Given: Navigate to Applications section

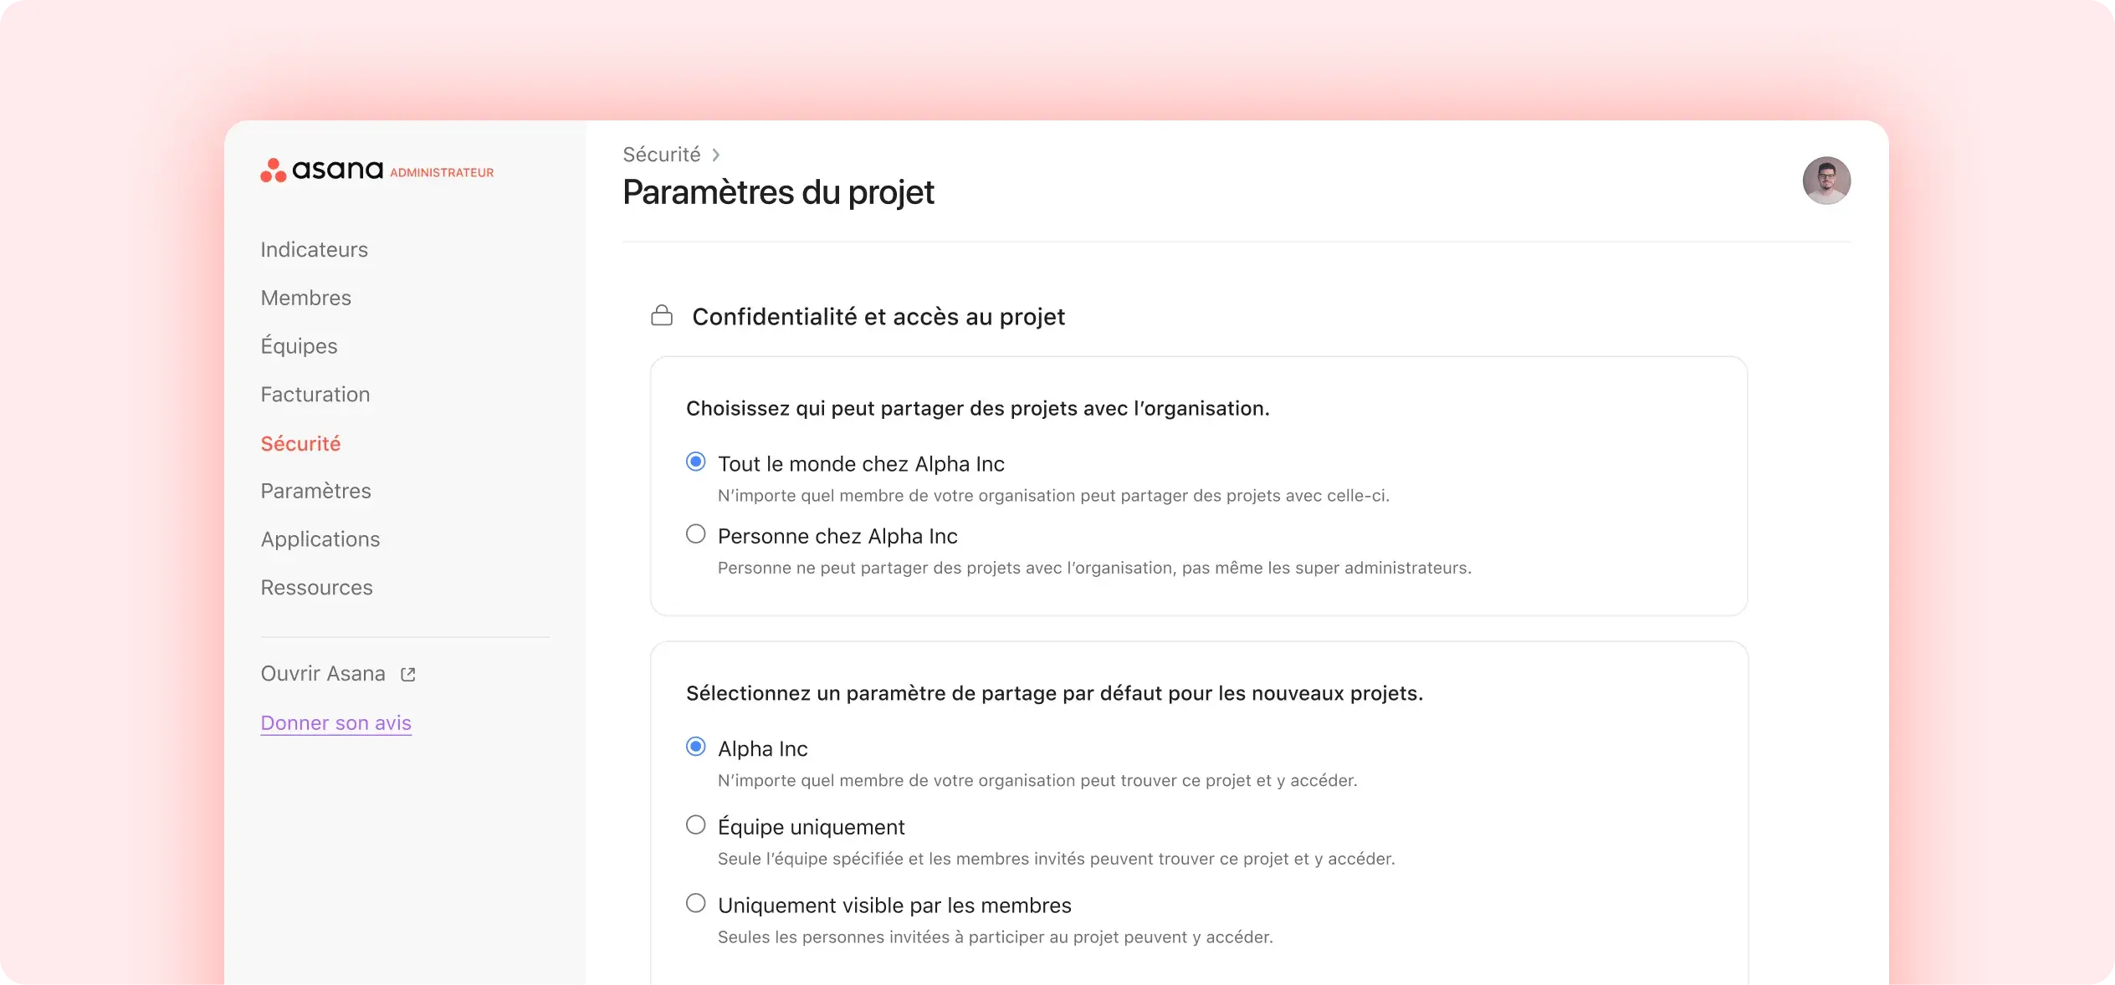Looking at the screenshot, I should click(x=321, y=539).
